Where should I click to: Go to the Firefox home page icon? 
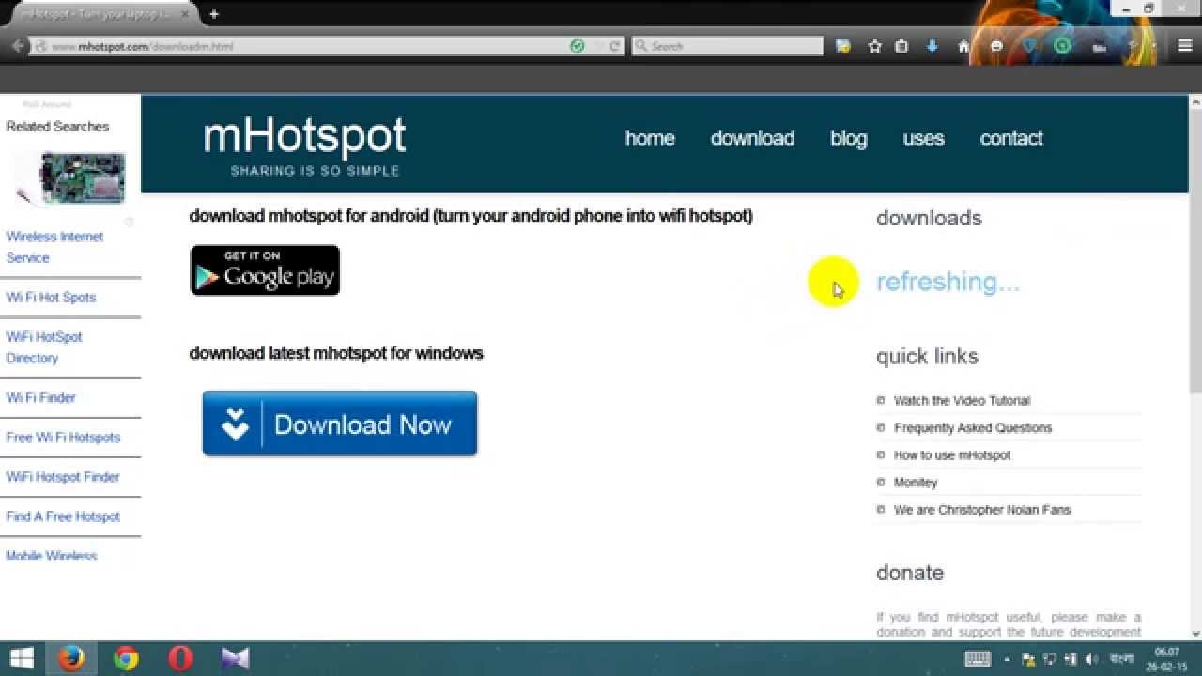pyautogui.click(x=963, y=46)
